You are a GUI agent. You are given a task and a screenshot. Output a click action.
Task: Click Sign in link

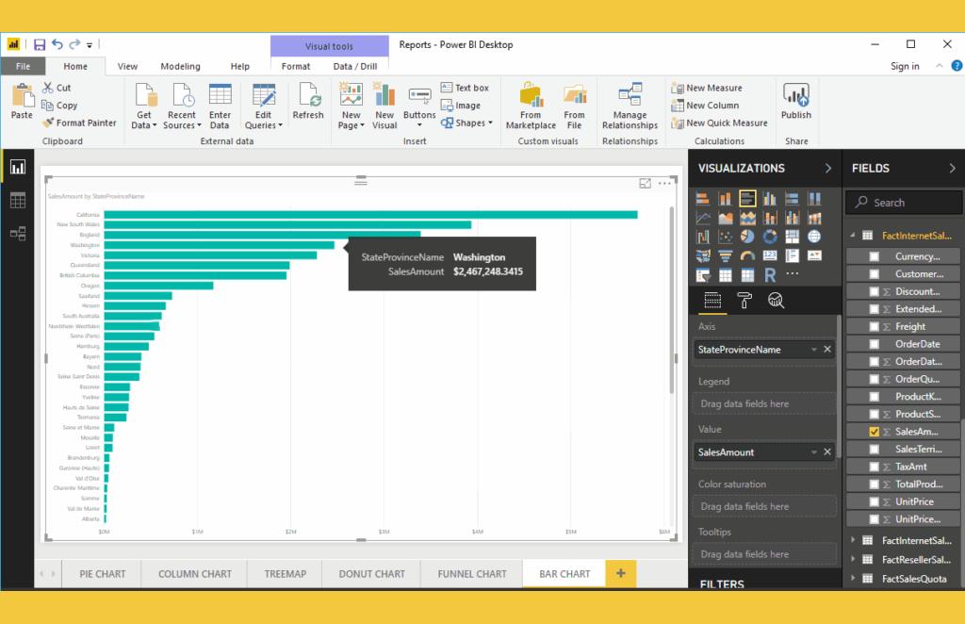[905, 67]
